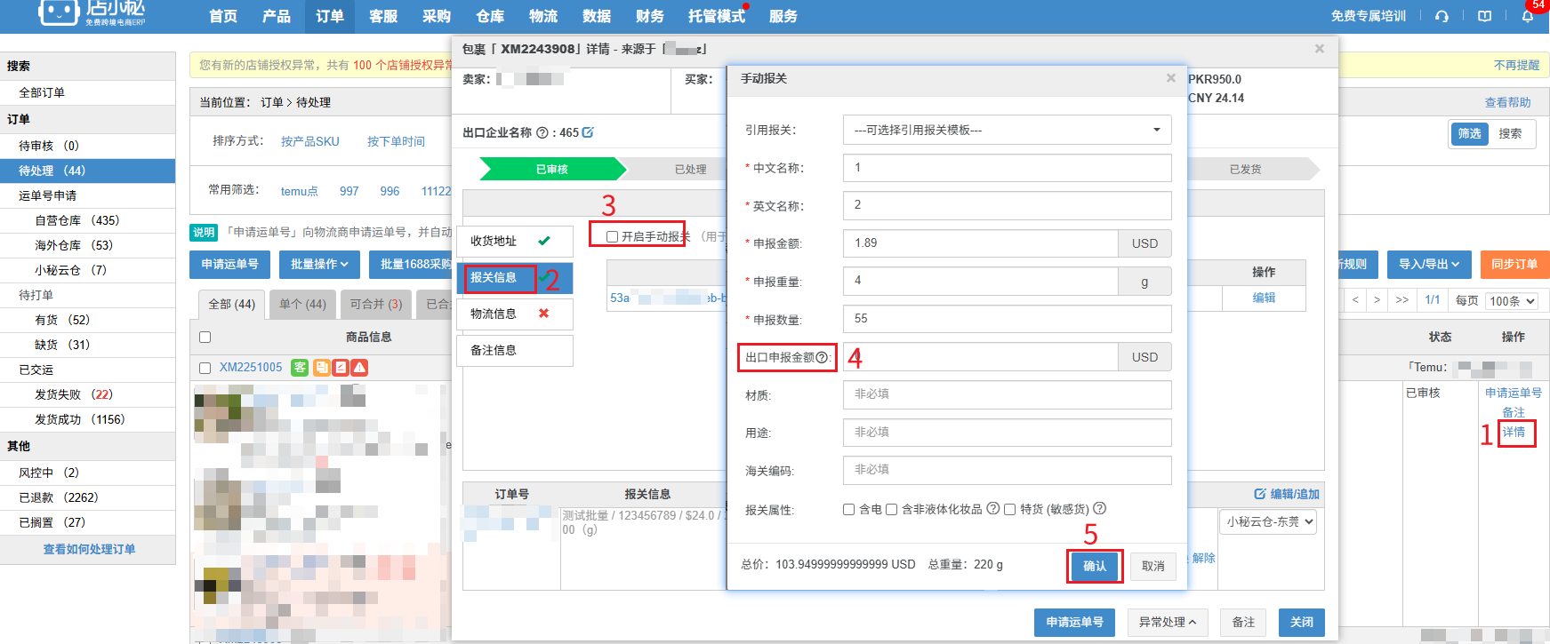Open the notification bell with 54 badge
The height and width of the screenshot is (644, 1550).
click(x=1528, y=16)
